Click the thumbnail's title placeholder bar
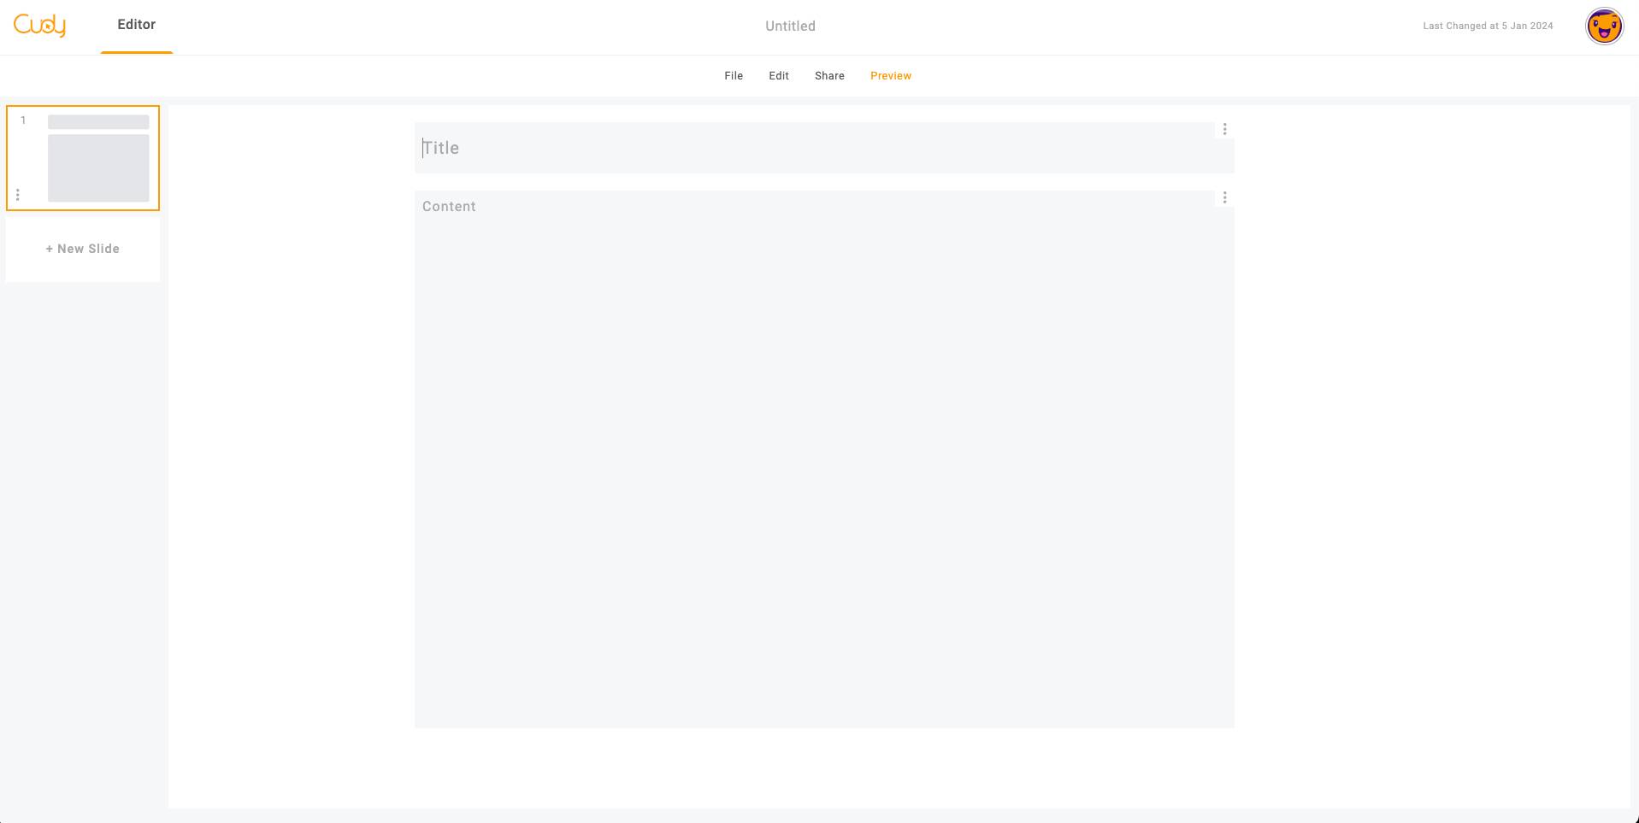 coord(98,122)
